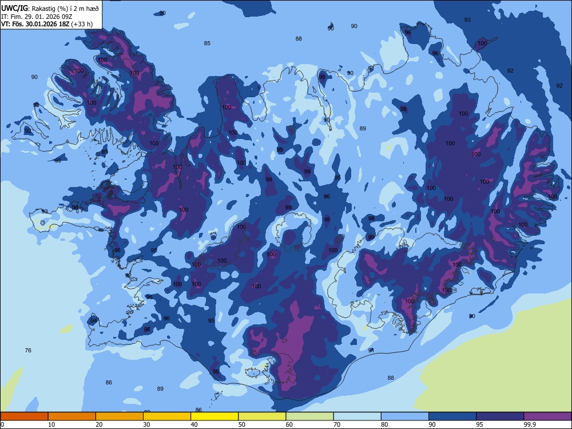Select the map value 85 north of Iceland

click(207, 43)
